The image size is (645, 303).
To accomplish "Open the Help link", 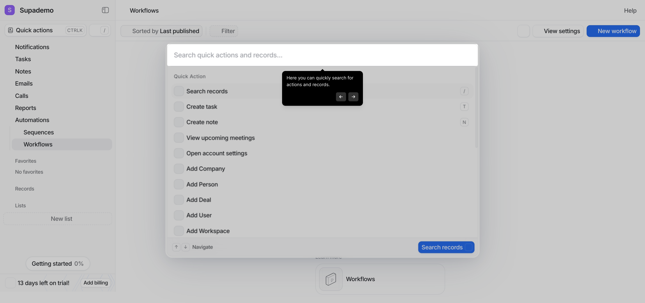I will (x=630, y=10).
